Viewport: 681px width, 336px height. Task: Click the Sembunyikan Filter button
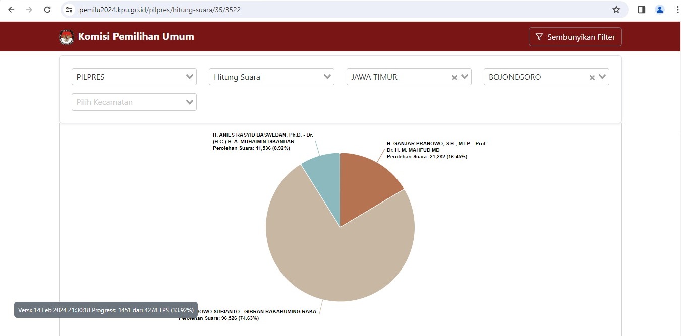[575, 37]
